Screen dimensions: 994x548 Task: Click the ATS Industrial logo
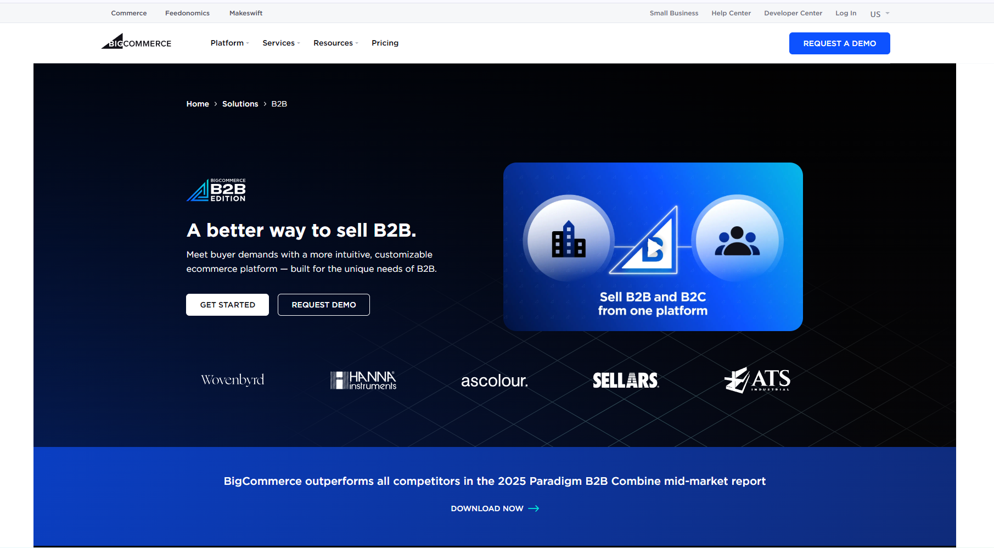pos(757,380)
